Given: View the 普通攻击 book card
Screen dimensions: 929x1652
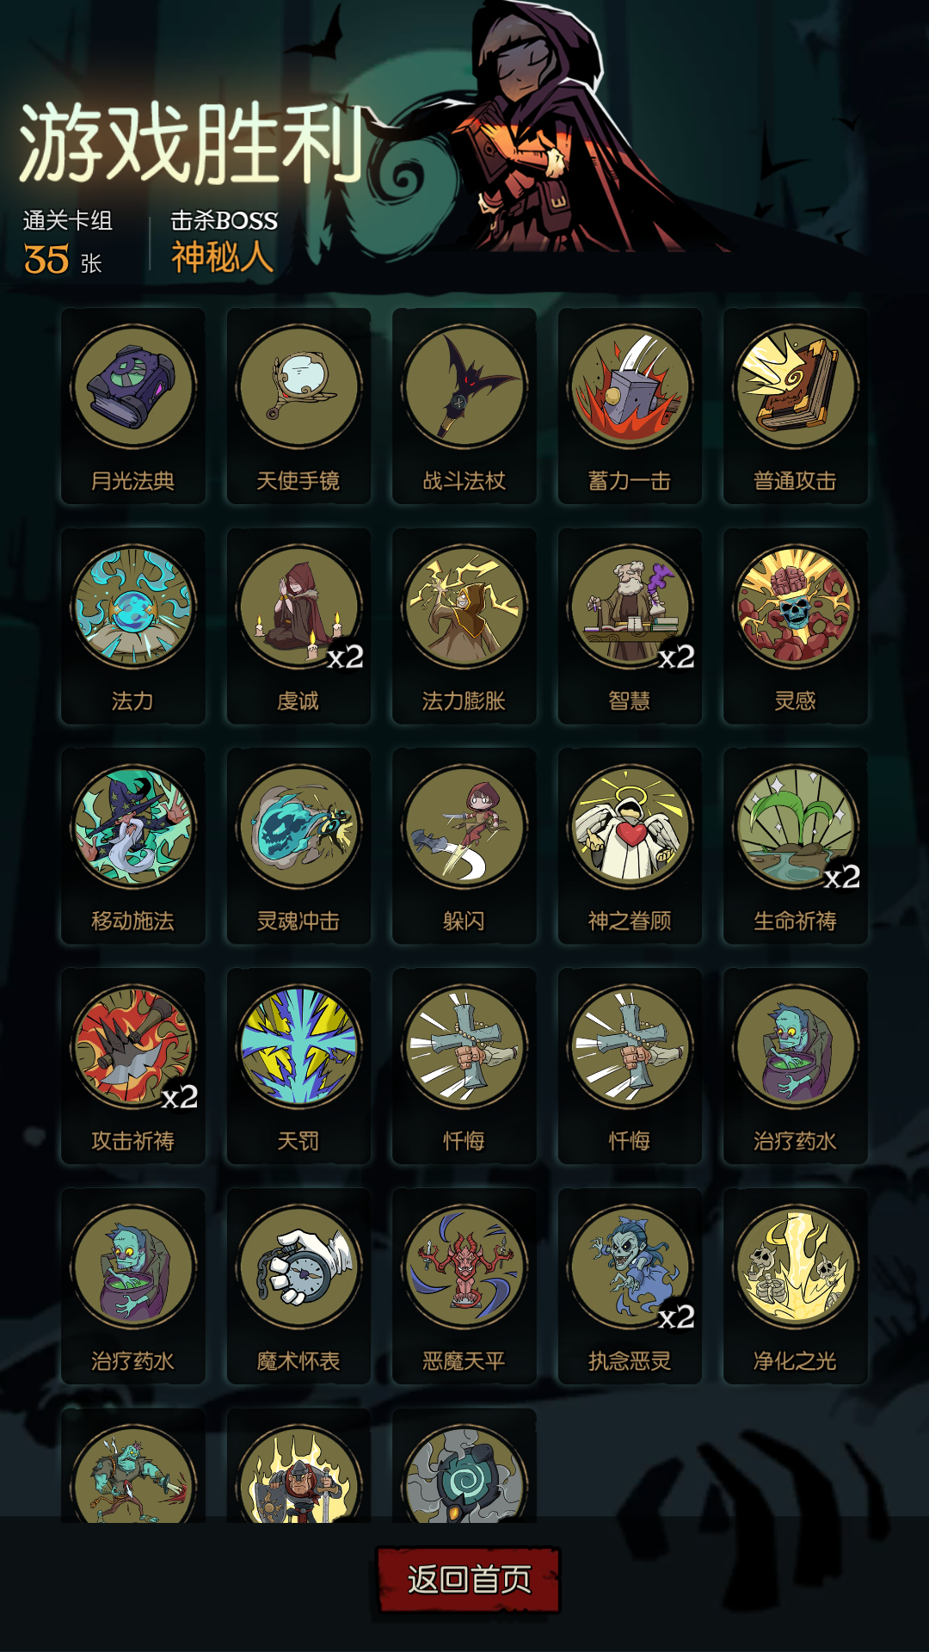Looking at the screenshot, I should coord(796,406).
